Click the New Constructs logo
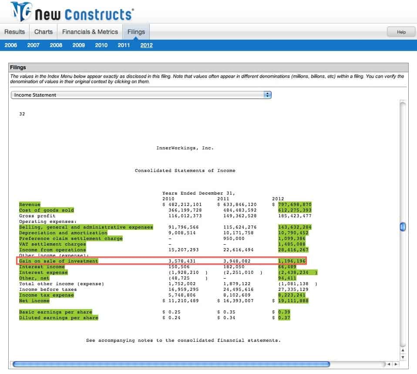This screenshot has width=417, height=374. [x=72, y=12]
